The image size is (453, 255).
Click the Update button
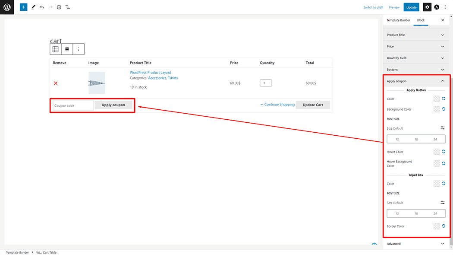(411, 7)
